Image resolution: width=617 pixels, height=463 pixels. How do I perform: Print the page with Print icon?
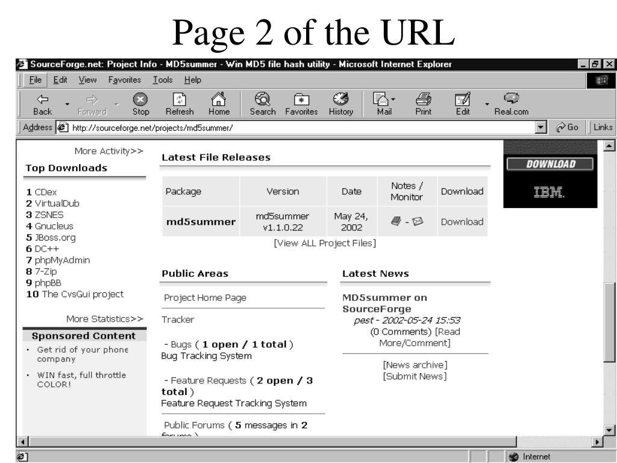click(424, 104)
